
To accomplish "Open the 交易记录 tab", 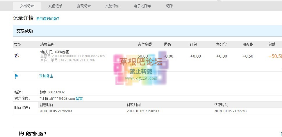I will pyautogui.click(x=27, y=6).
